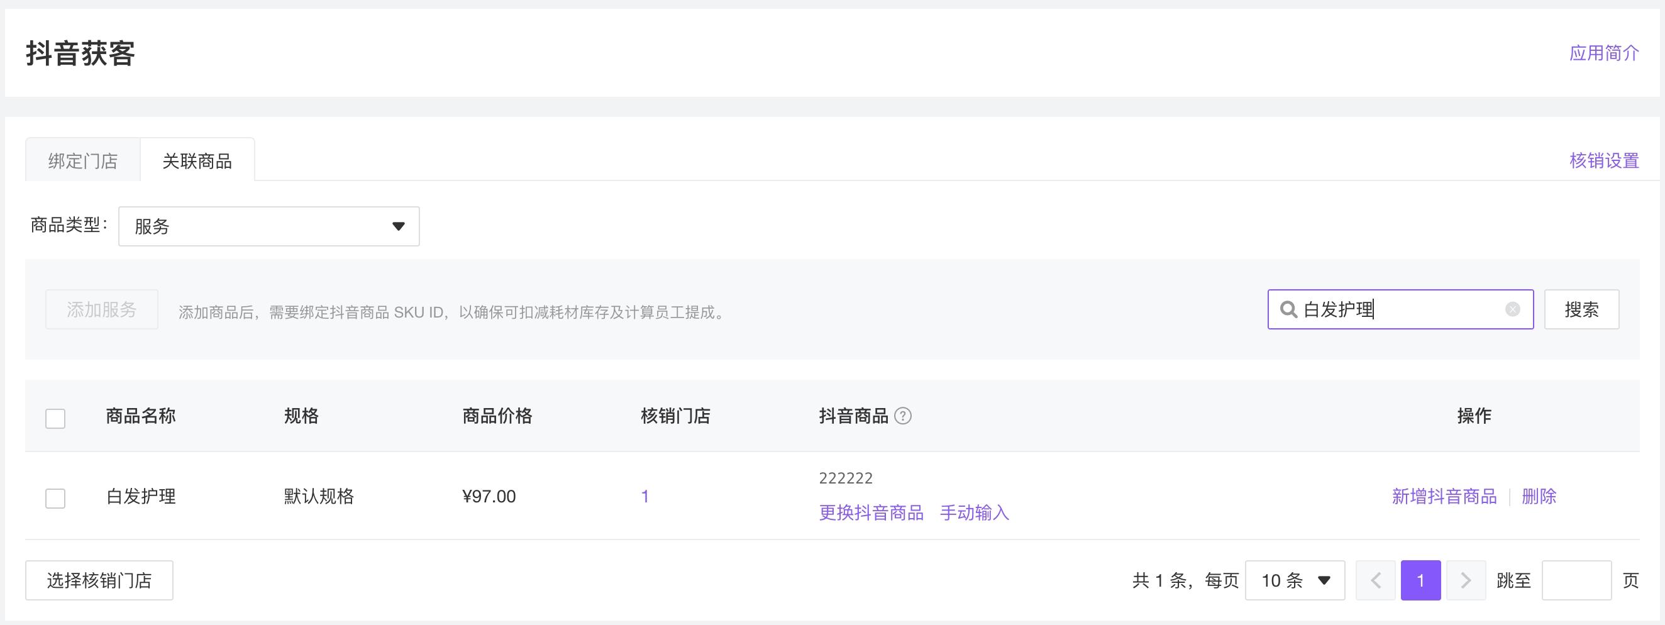This screenshot has height=625, width=1665.
Task: Click the search magnifier icon in the search box
Action: pos(1288,309)
